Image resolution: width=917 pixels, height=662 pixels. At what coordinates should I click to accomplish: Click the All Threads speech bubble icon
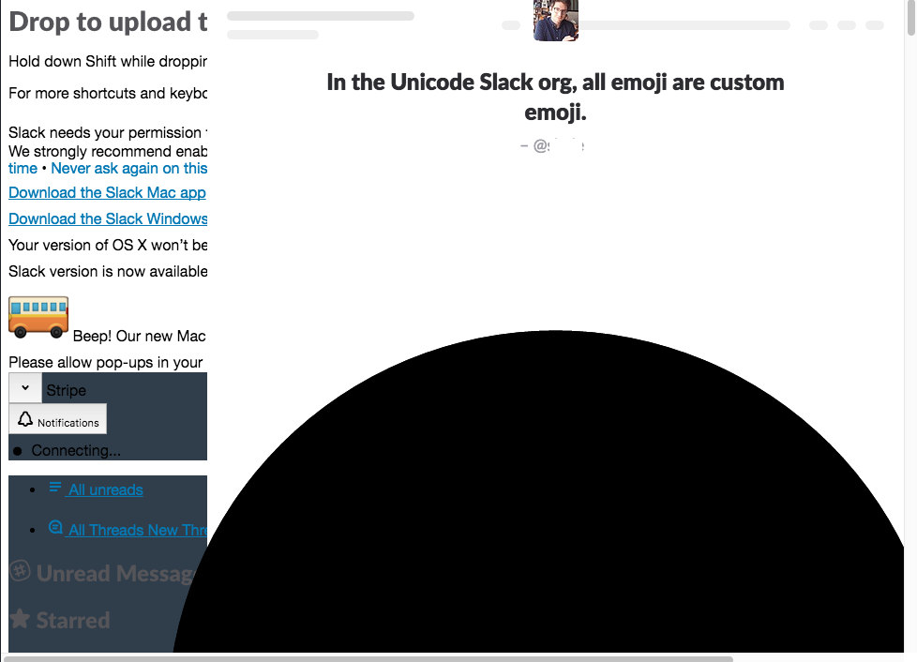coord(55,528)
